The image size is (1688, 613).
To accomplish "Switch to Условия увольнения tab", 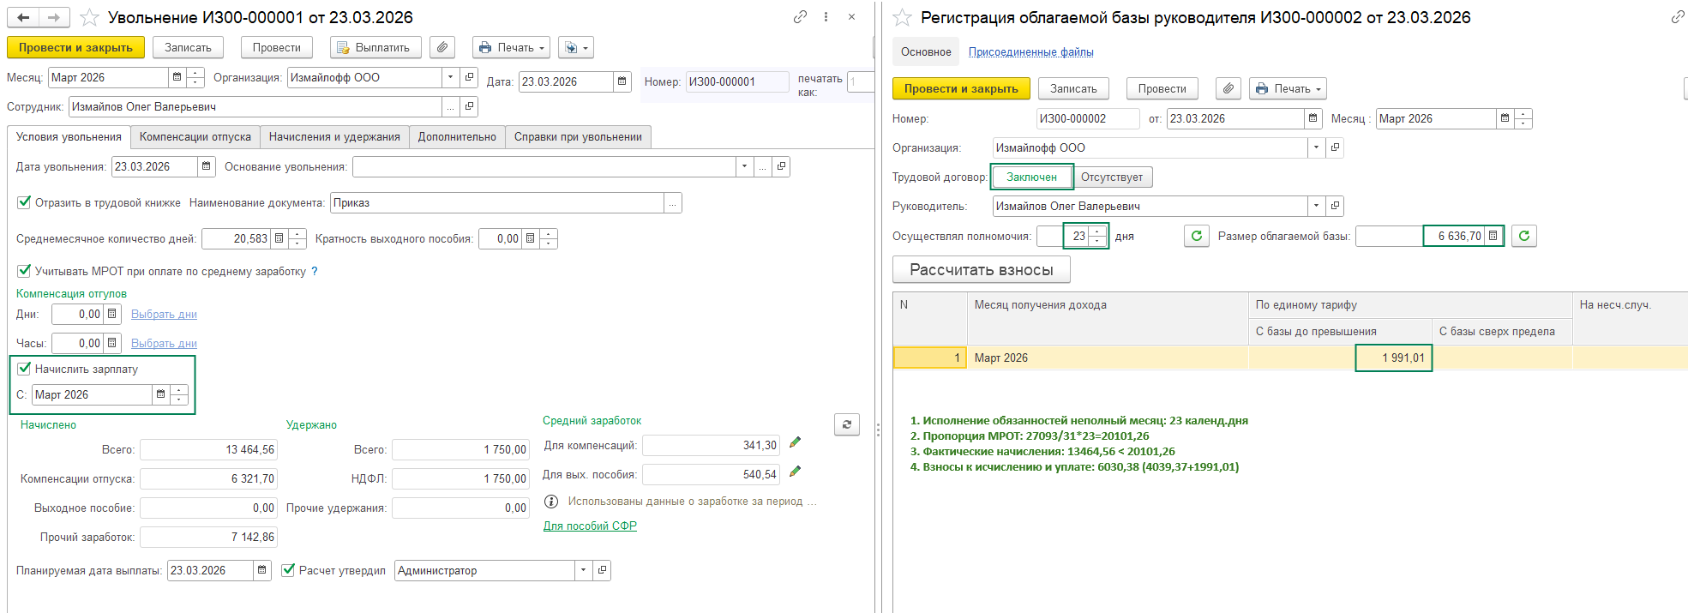I will (x=69, y=137).
